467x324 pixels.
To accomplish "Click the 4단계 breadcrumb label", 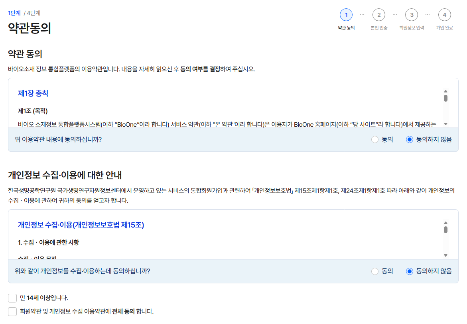I will pyautogui.click(x=33, y=13).
